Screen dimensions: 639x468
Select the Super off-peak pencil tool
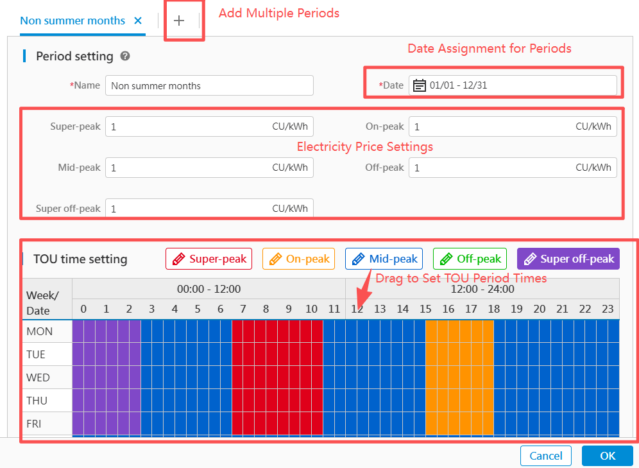(568, 259)
